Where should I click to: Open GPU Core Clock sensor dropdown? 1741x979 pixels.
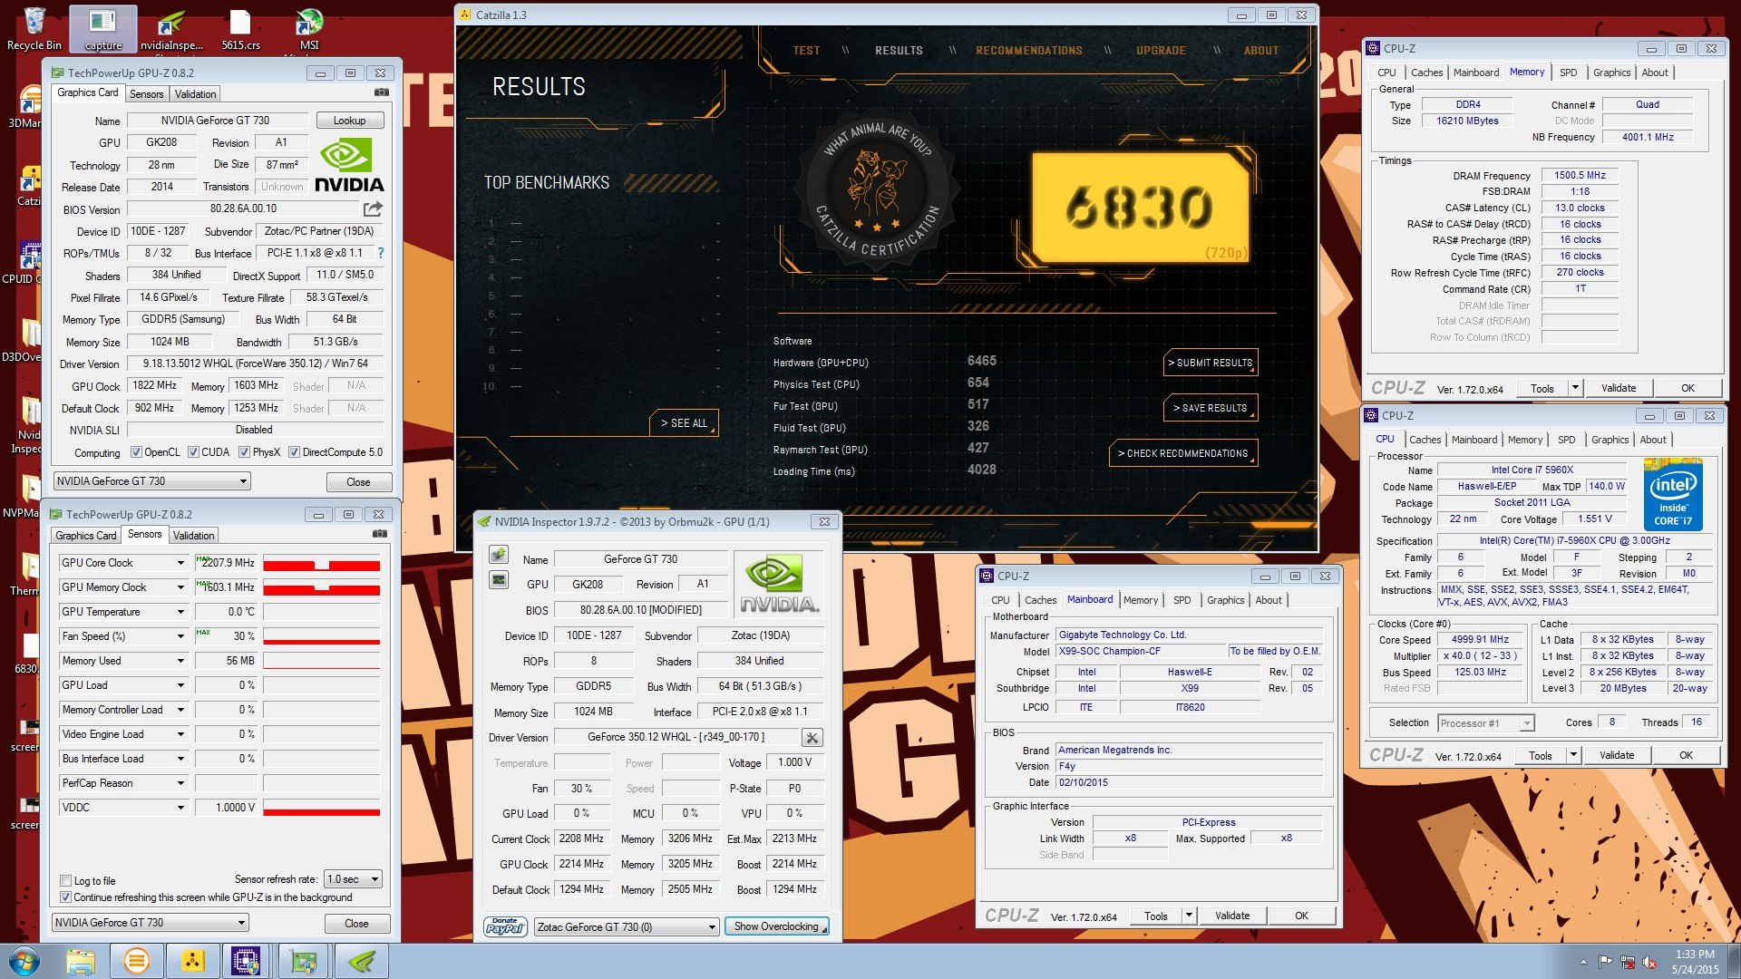(180, 563)
